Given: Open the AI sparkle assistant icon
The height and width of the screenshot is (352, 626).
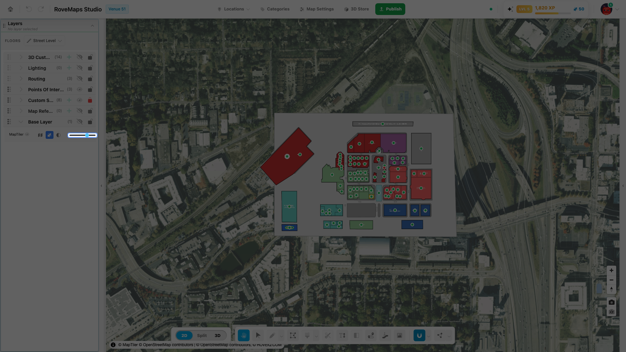Looking at the screenshot, I should tap(510, 9).
